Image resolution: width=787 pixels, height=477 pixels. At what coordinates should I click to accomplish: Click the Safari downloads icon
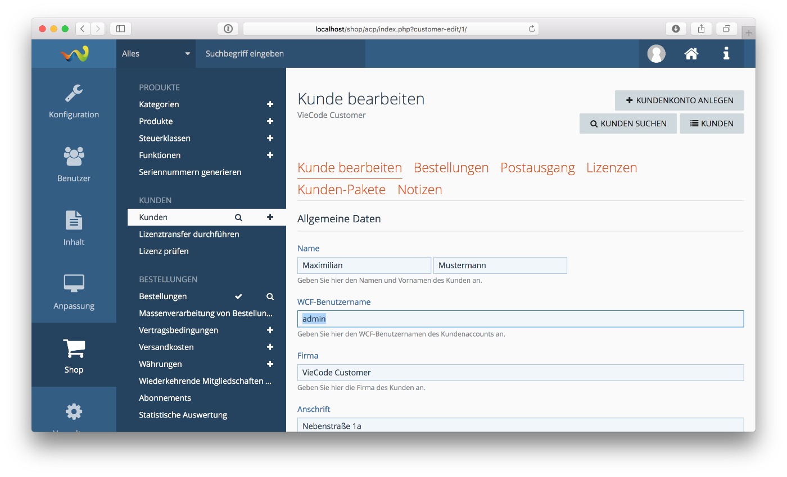click(x=676, y=29)
